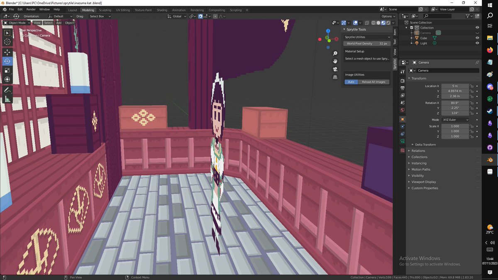The image size is (498, 280).
Task: Toggle the Auto button under Image Utilities
Action: 351,82
